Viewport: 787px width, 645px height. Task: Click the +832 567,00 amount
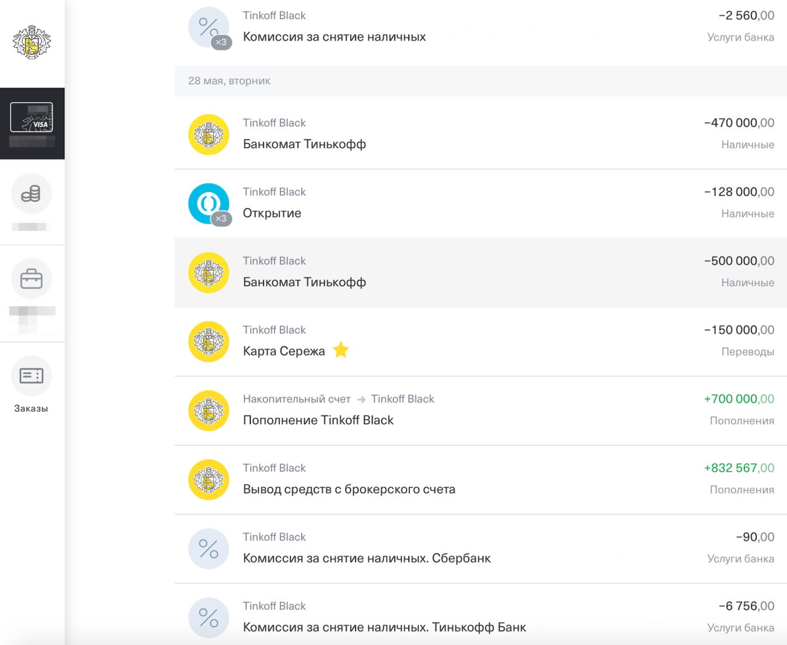coord(739,468)
